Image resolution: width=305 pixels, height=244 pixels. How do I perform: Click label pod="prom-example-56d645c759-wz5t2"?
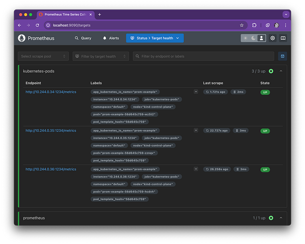124,114
